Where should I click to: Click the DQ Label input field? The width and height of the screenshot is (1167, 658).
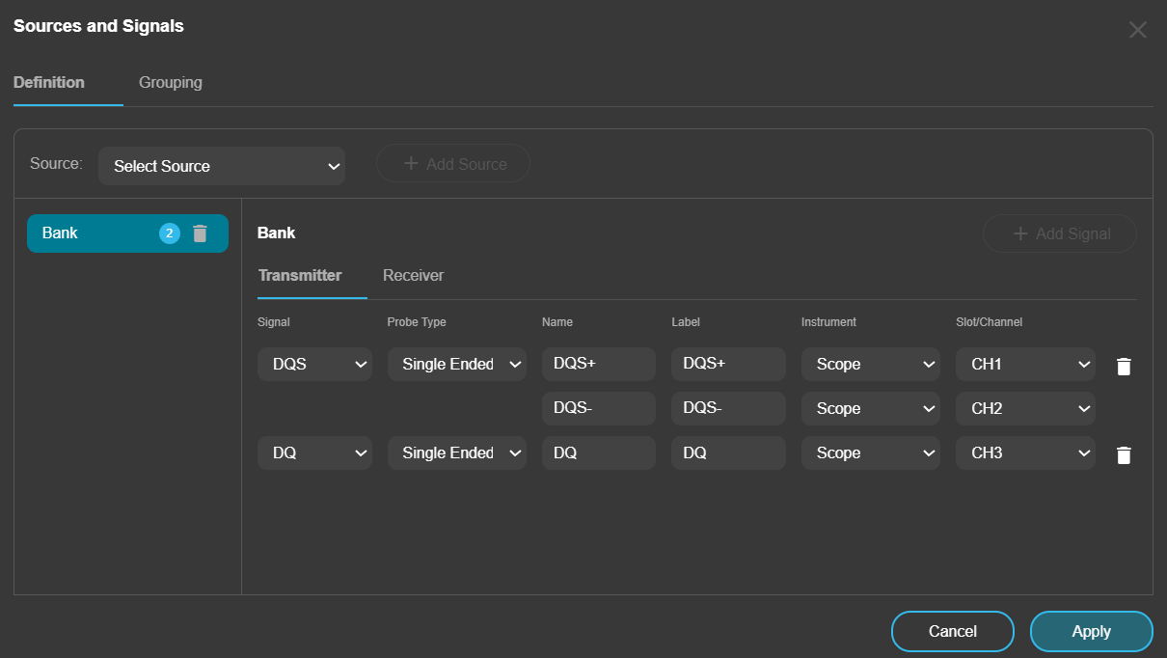(x=728, y=453)
